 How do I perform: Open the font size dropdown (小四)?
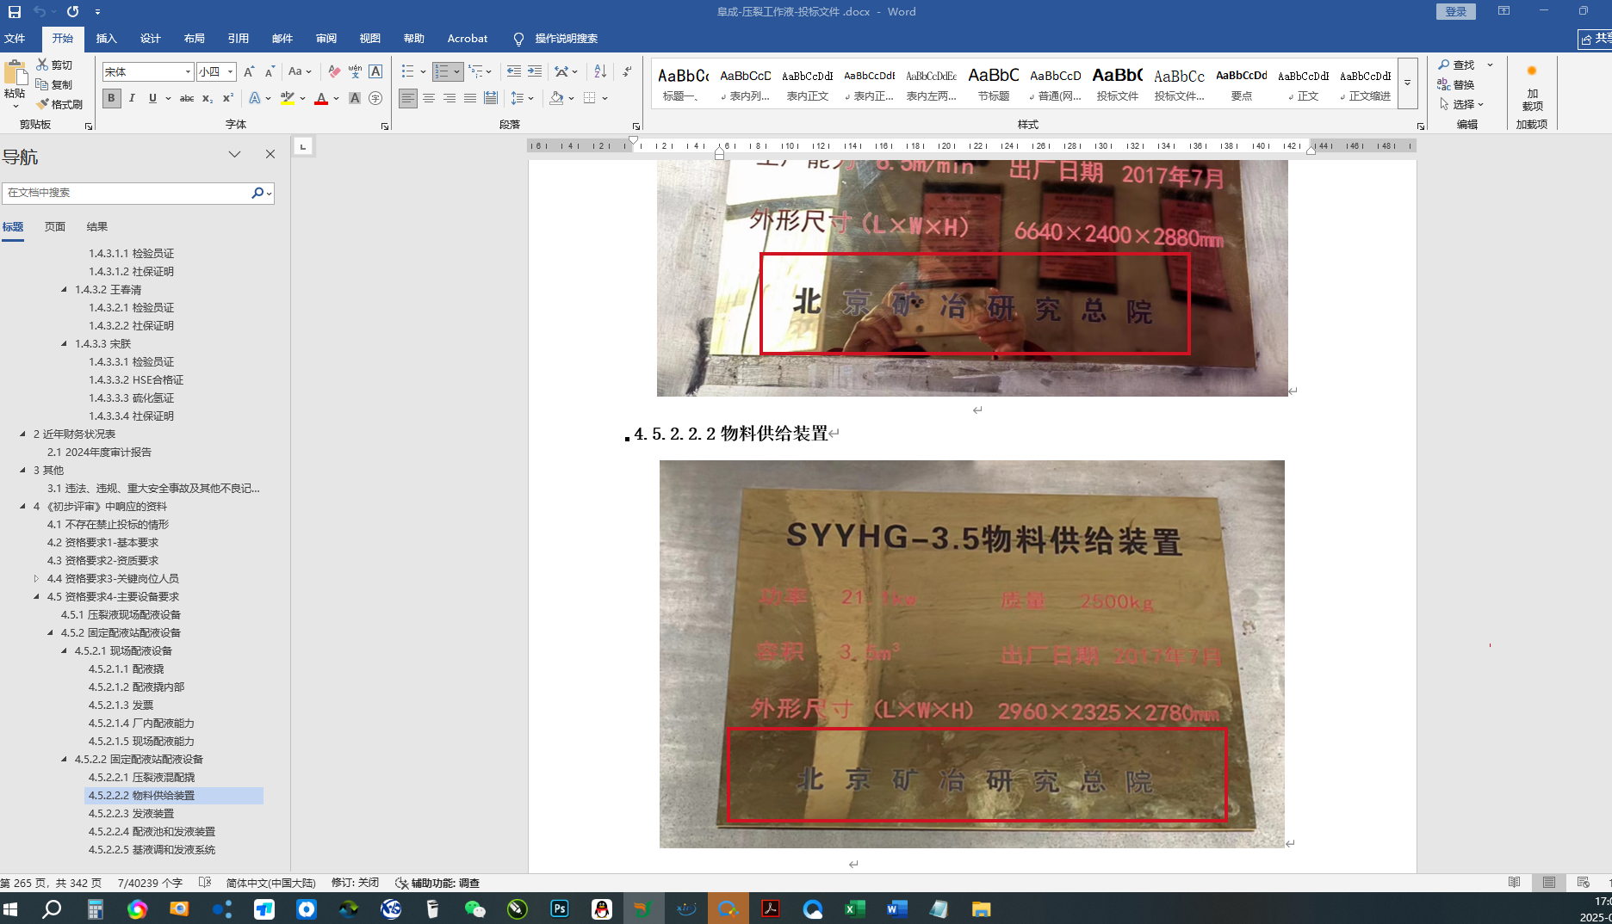pyautogui.click(x=231, y=72)
